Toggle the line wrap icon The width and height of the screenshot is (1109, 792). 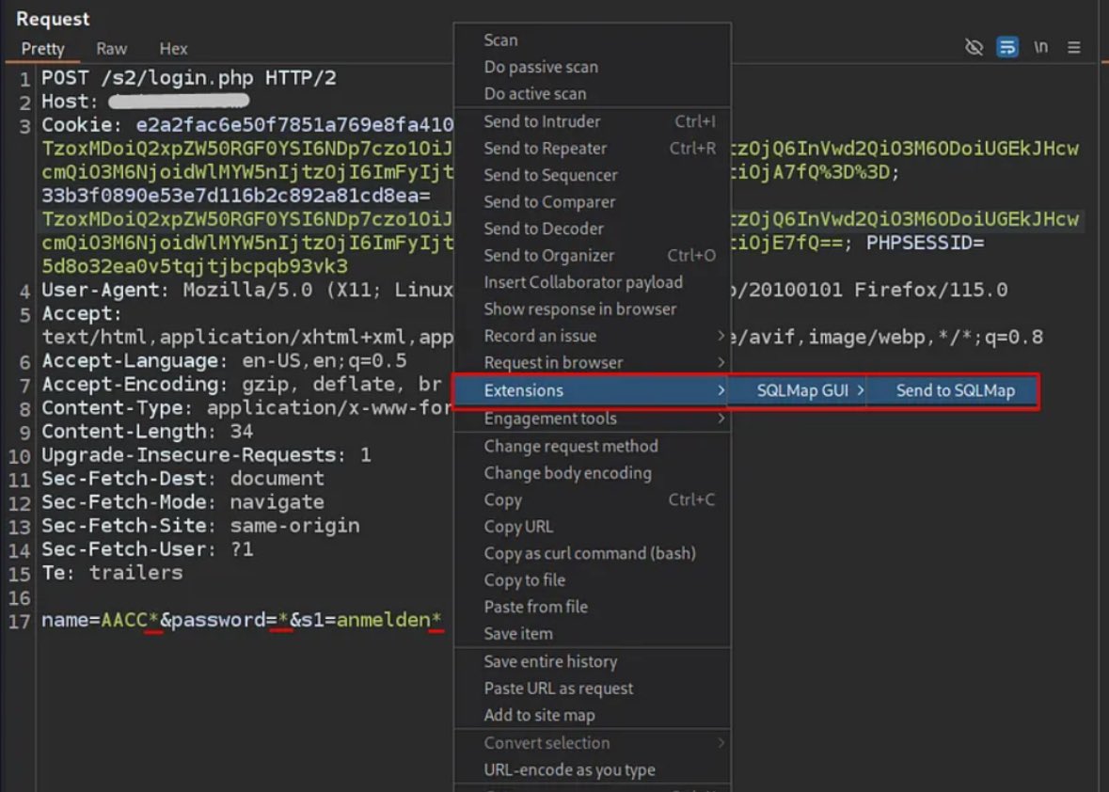(1007, 47)
